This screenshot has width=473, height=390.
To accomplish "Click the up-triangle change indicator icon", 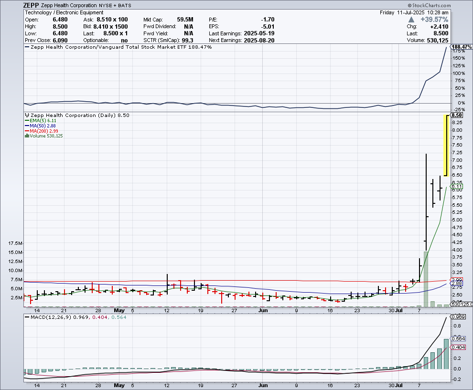I will pyautogui.click(x=411, y=20).
